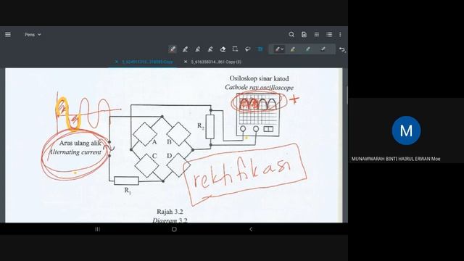Viewport: 464px width, 261px height.
Task: Select the first pen tool, currently active
Action: [173, 49]
